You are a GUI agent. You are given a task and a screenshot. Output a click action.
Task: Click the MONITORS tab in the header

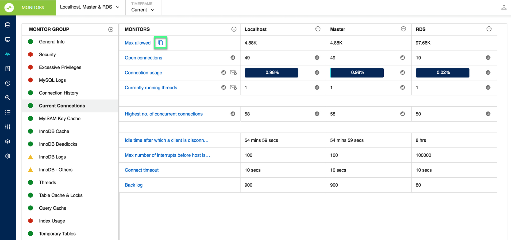(33, 7)
